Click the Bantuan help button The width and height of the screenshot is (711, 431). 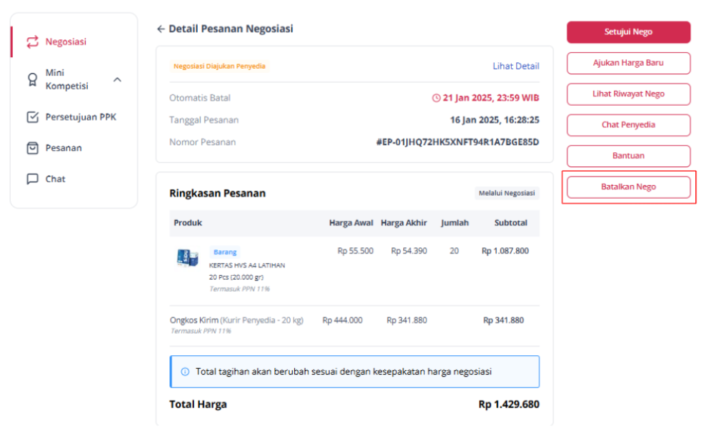click(x=628, y=156)
